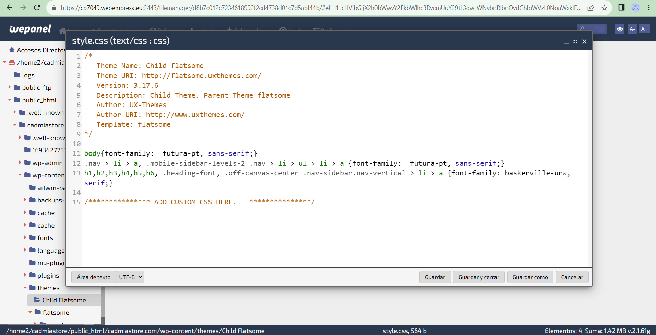Viewport: 656px width, 335px height.
Task: Go back in browser history
Action: pos(9,8)
